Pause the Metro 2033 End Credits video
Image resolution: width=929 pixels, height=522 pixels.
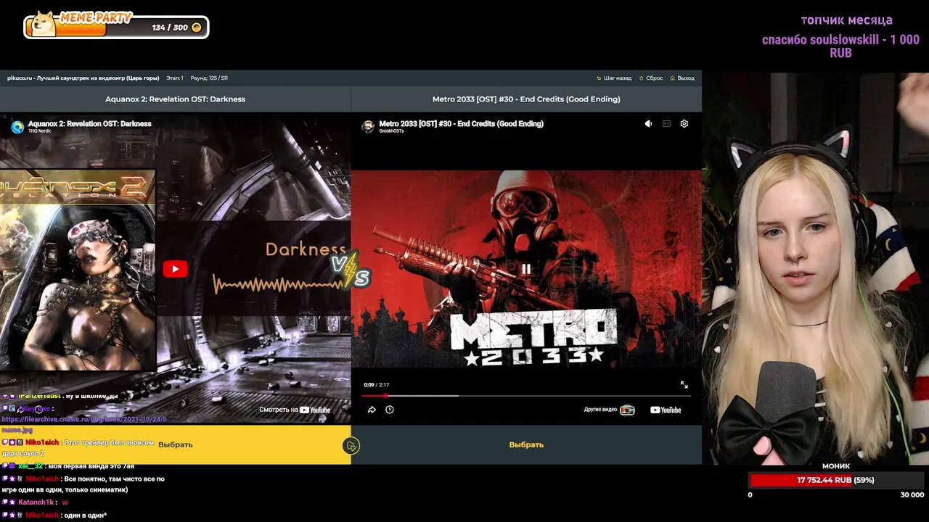(x=526, y=269)
